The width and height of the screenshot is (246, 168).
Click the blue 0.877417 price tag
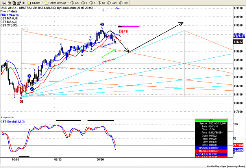click(x=239, y=37)
